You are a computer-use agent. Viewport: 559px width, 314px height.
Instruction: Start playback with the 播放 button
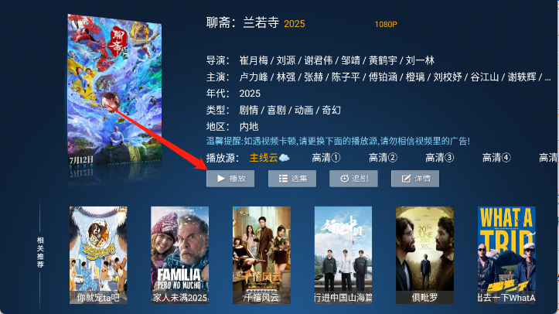pos(230,179)
